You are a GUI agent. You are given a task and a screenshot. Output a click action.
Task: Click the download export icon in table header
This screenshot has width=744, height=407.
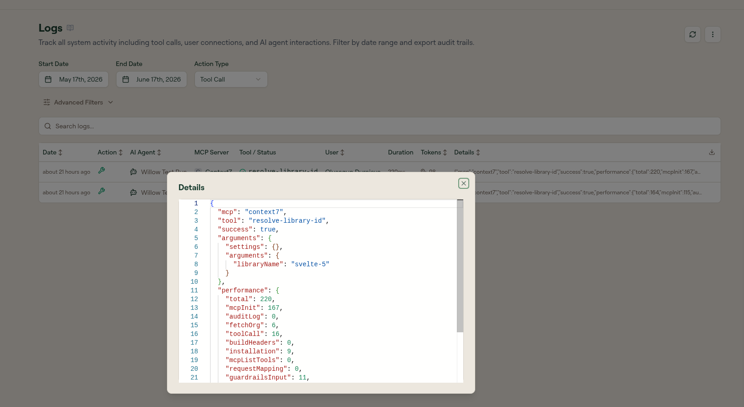click(x=712, y=152)
